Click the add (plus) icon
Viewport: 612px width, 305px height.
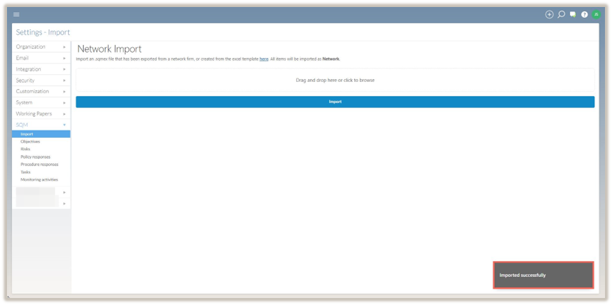click(x=549, y=15)
